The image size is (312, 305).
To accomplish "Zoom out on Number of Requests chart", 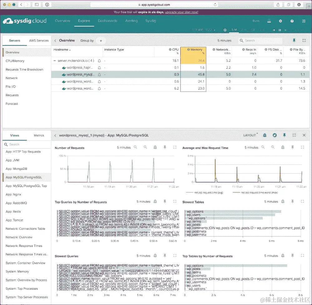I will click(135, 147).
